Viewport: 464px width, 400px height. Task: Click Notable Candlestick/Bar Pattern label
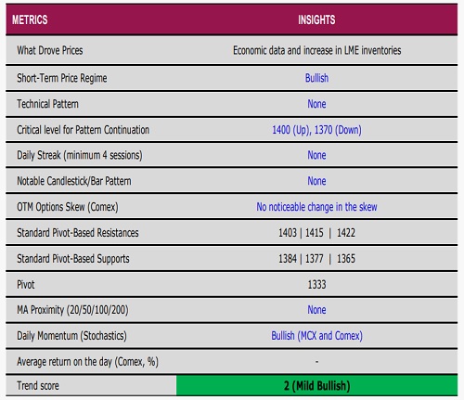tap(74, 181)
